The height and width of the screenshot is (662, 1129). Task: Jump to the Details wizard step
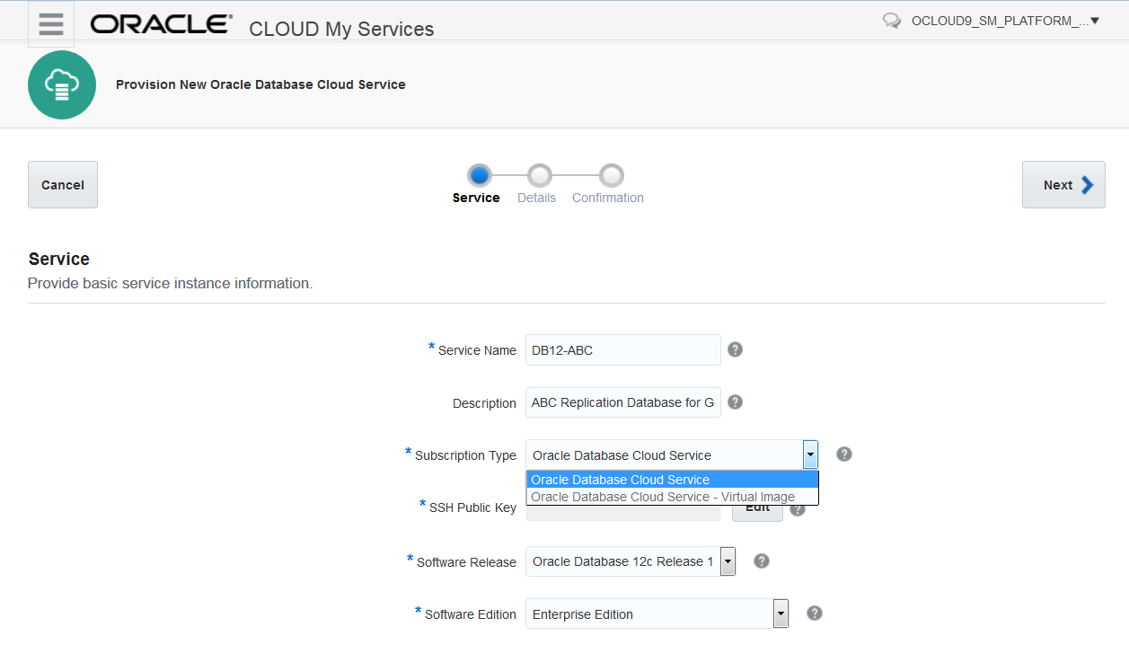tap(539, 175)
